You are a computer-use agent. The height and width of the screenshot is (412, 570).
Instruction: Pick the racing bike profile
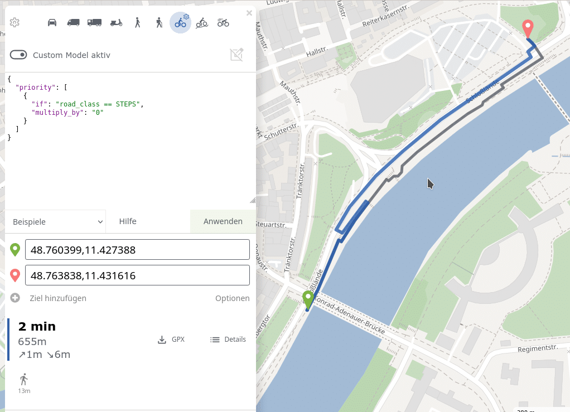pos(223,22)
